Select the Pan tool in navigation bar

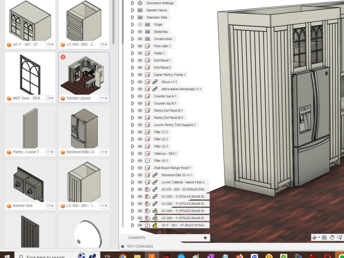click(332, 237)
